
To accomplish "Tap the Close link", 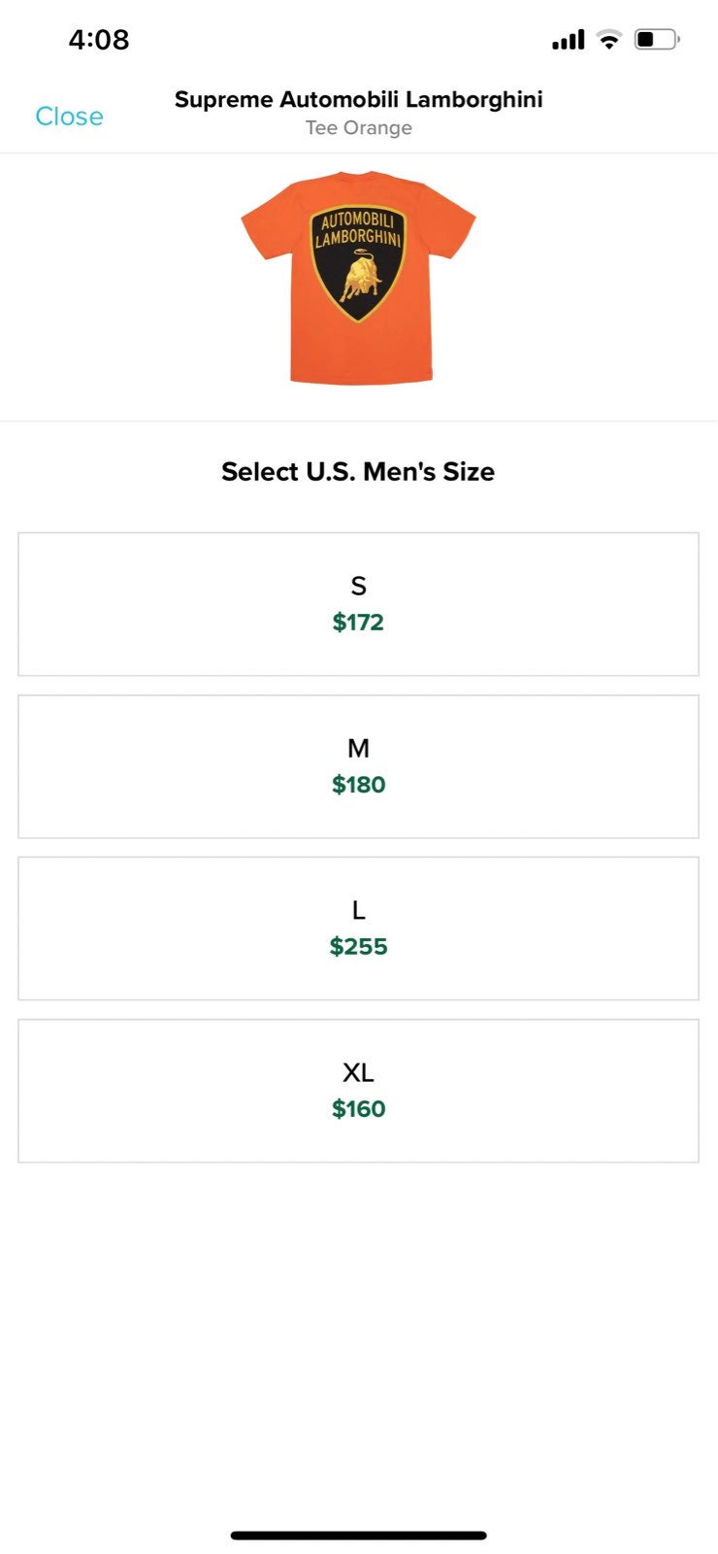I will pos(69,117).
